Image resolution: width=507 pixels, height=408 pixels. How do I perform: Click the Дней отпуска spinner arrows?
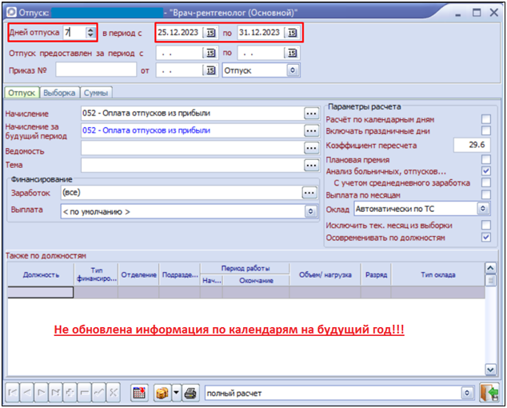(90, 33)
